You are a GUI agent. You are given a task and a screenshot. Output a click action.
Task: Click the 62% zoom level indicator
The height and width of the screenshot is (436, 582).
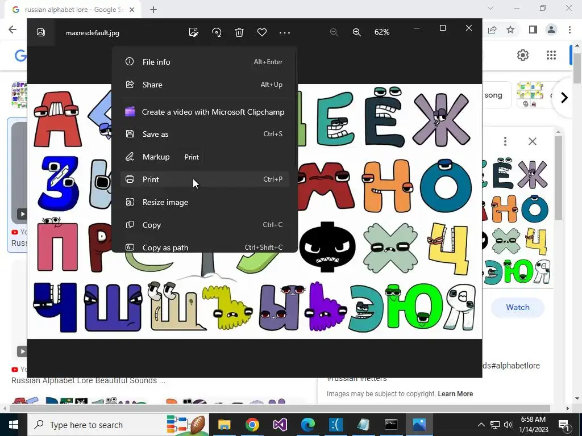[x=382, y=32]
